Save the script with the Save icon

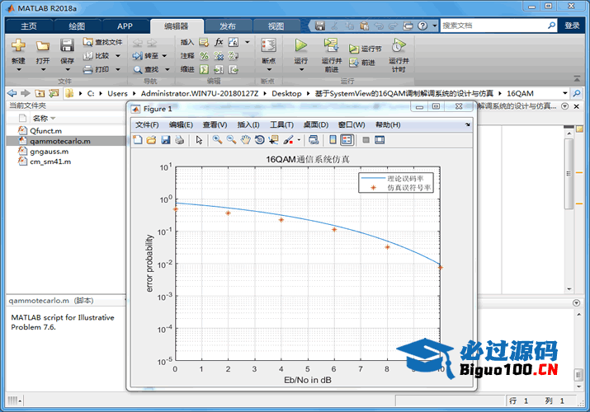[67, 46]
